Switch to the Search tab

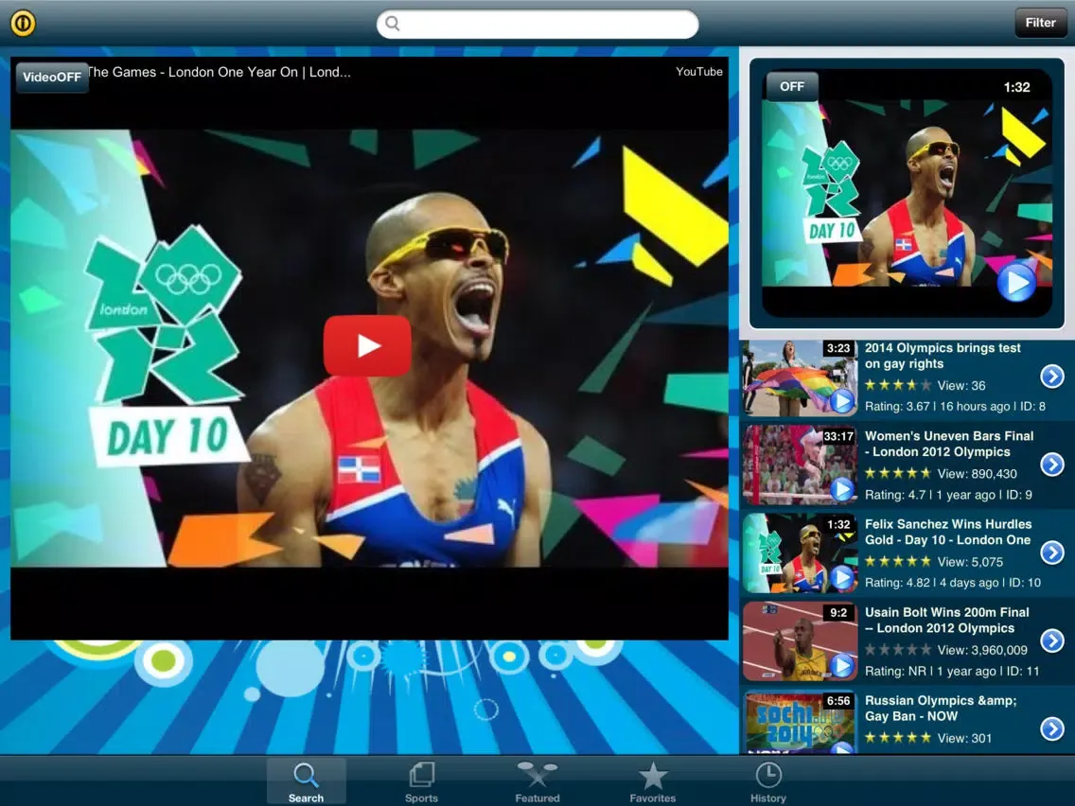(306, 782)
